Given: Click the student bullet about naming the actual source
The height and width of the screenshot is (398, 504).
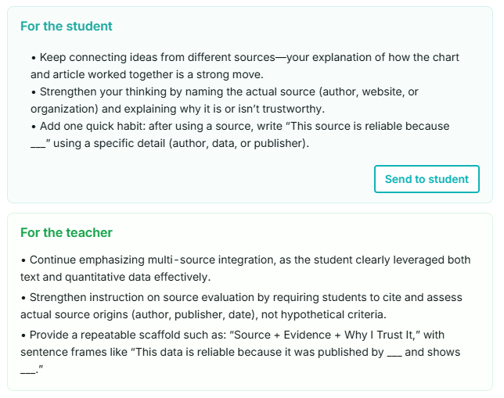Looking at the screenshot, I should (225, 100).
